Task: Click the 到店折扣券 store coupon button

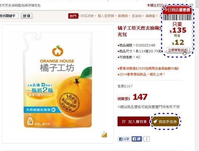Action: (x=165, y=121)
